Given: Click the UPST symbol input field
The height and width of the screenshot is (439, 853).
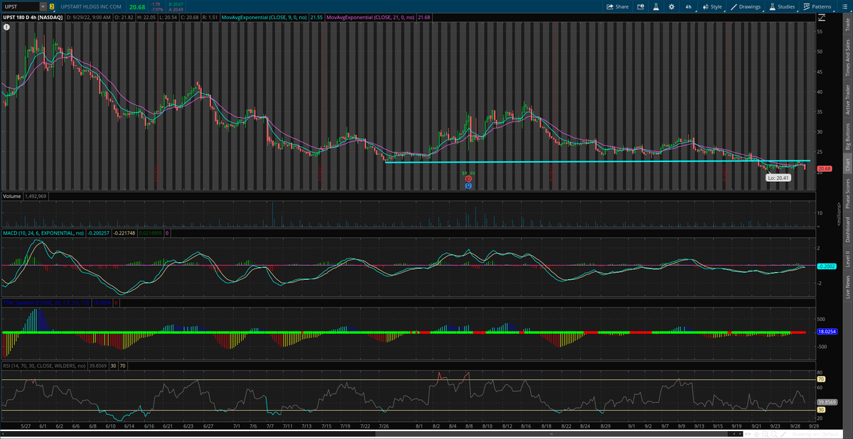Looking at the screenshot, I should [20, 6].
